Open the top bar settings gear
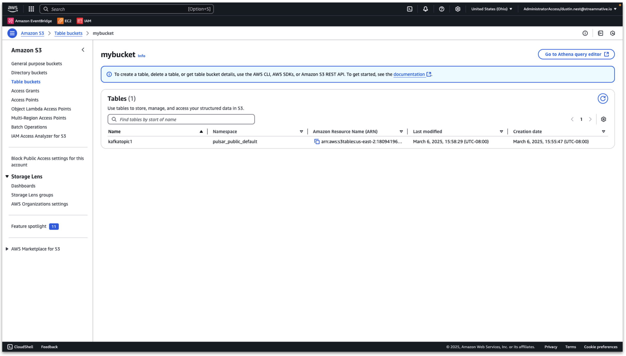 click(458, 9)
